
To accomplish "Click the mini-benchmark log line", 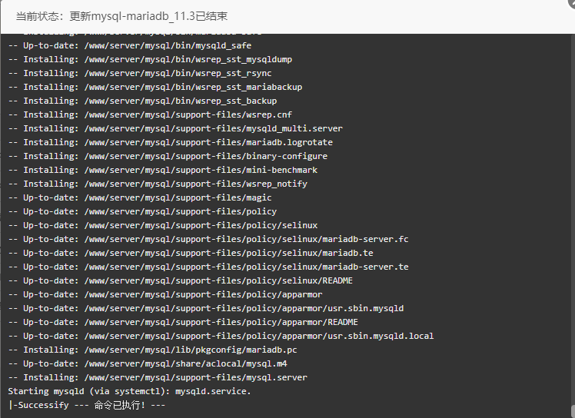I will [x=163, y=170].
